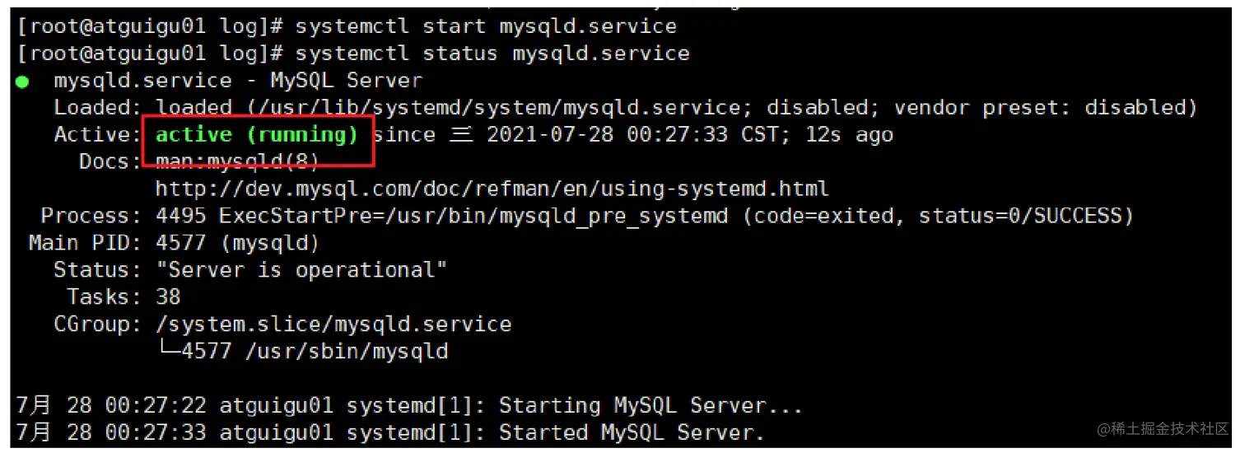Click the '2021-07-28 00:27:33 CST' timestamp
This screenshot has width=1245, height=453.
(632, 135)
